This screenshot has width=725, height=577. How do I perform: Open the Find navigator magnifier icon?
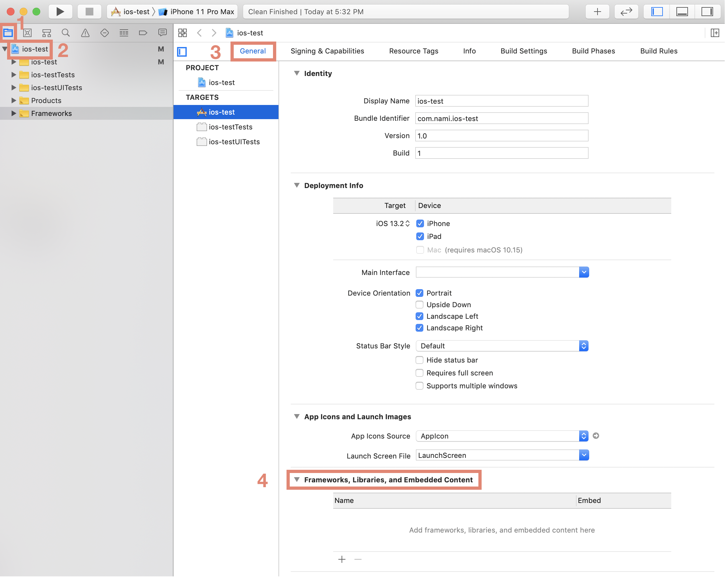point(66,33)
